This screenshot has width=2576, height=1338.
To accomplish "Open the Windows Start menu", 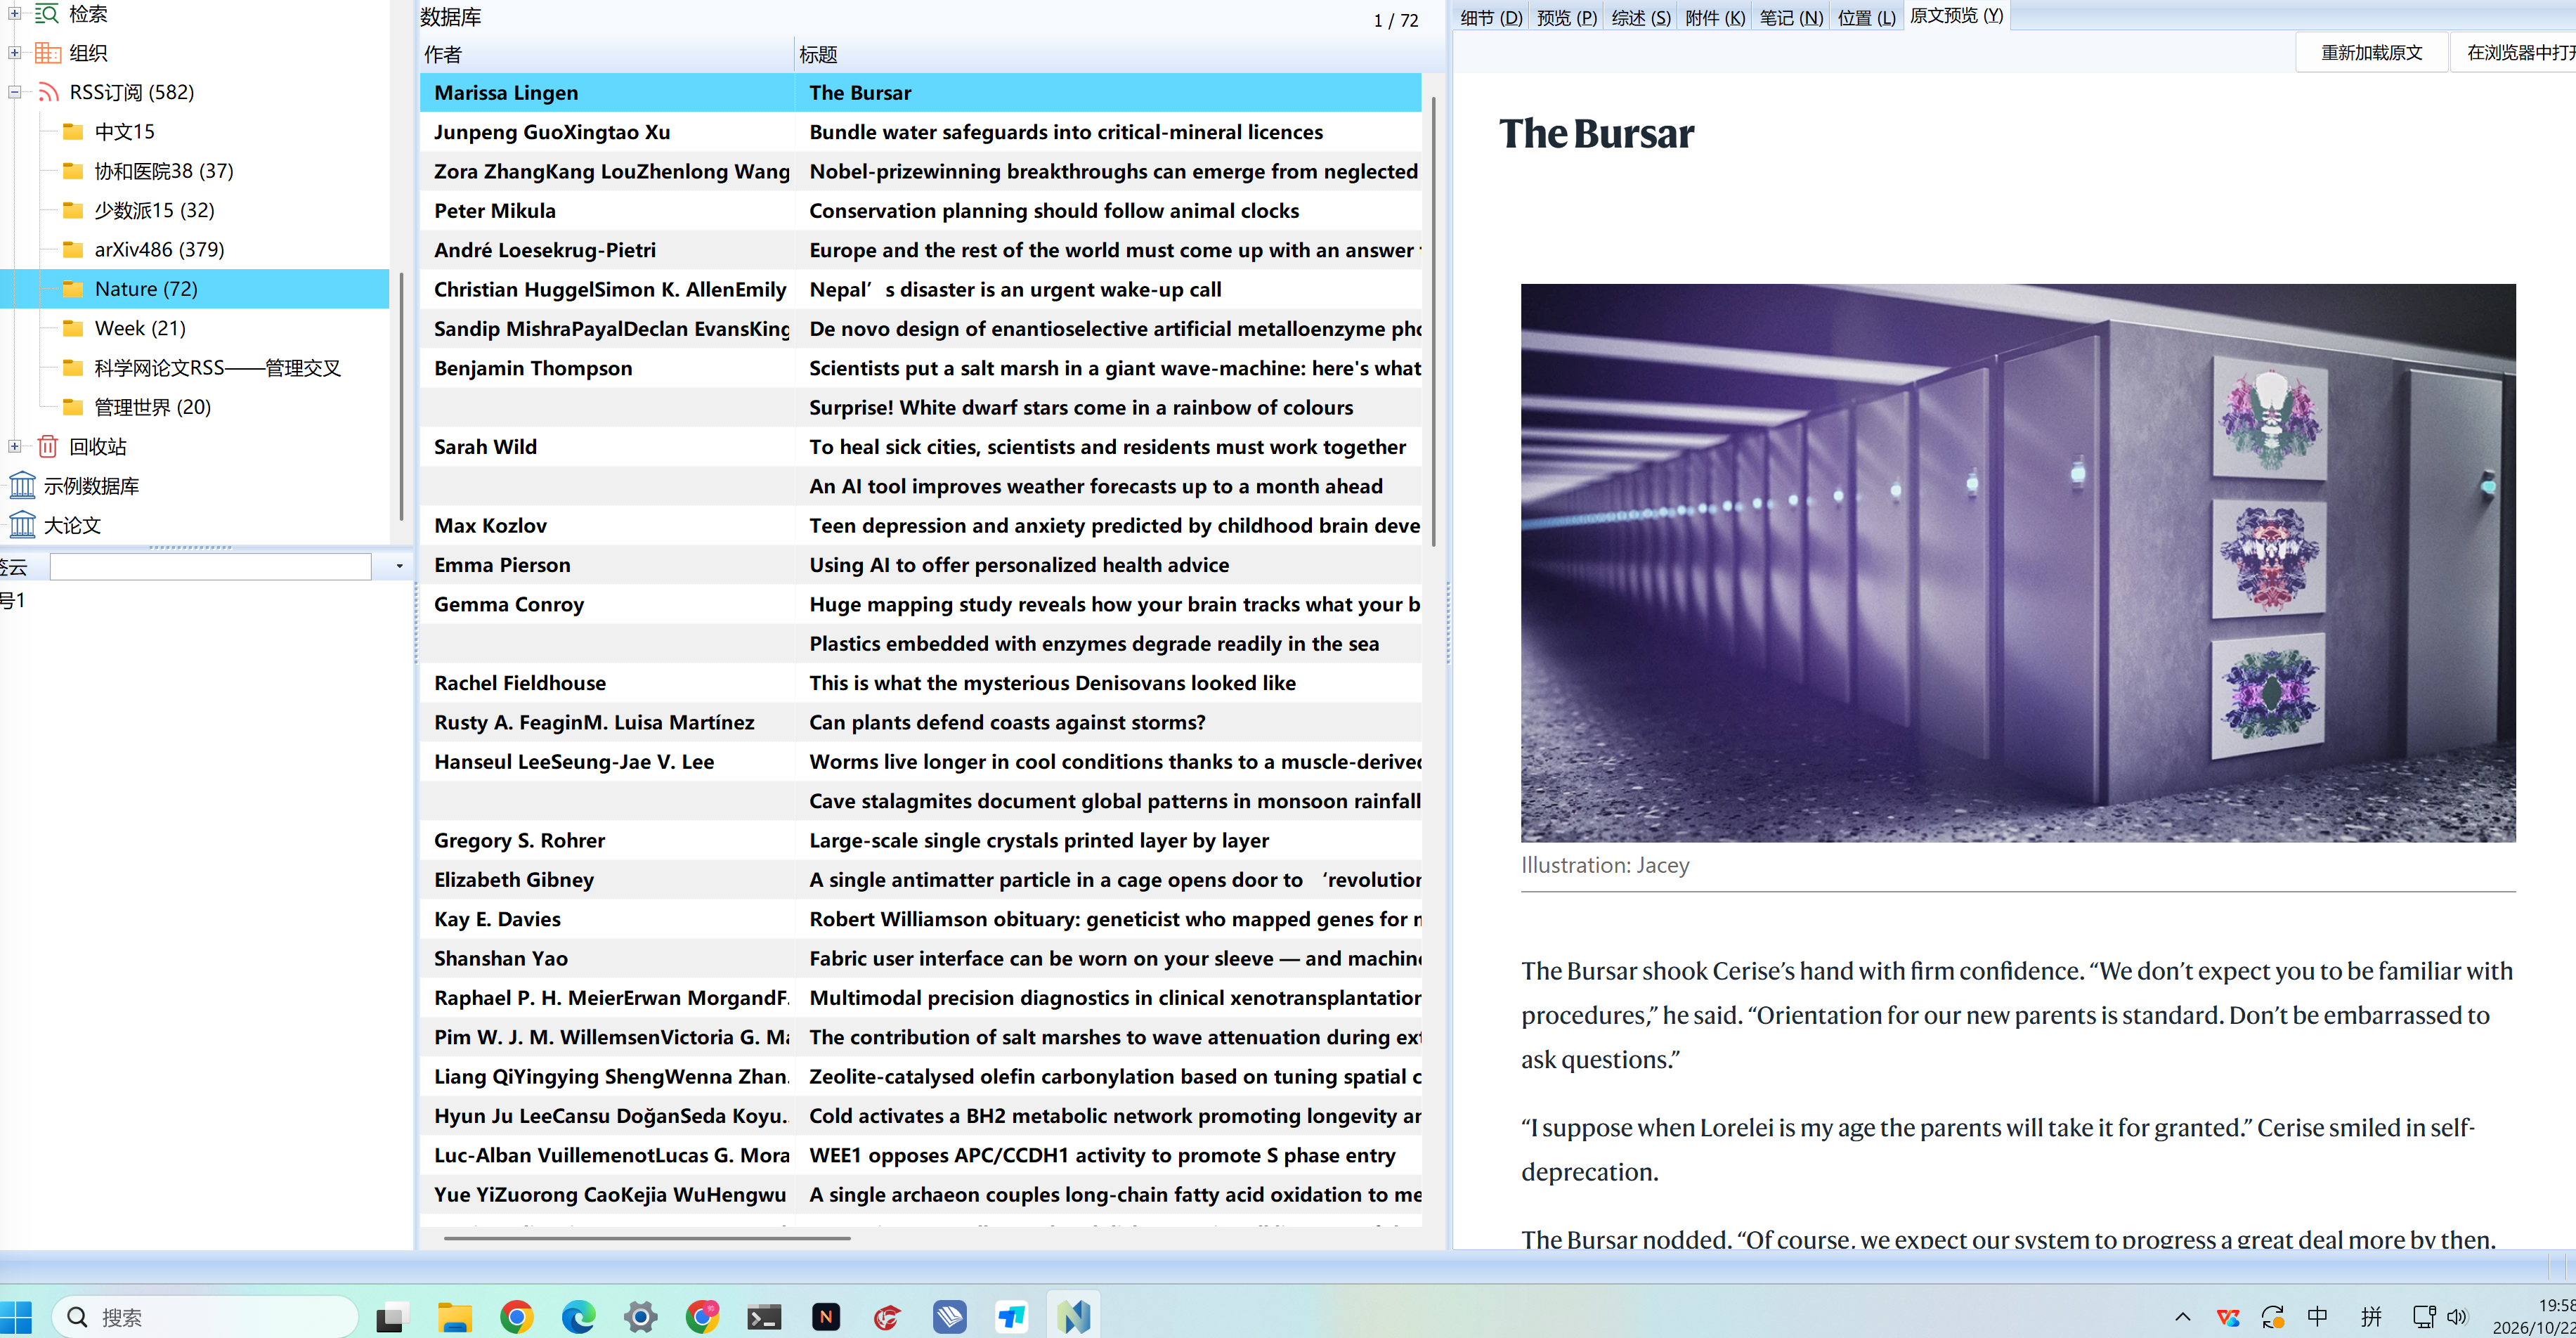I will tap(16, 1317).
